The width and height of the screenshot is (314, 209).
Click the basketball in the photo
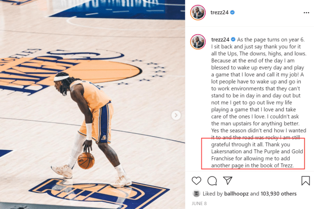[86, 161]
